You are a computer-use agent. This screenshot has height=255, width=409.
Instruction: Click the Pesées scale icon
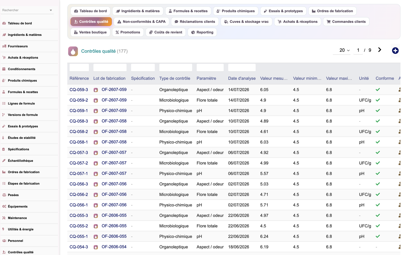click(x=4, y=195)
